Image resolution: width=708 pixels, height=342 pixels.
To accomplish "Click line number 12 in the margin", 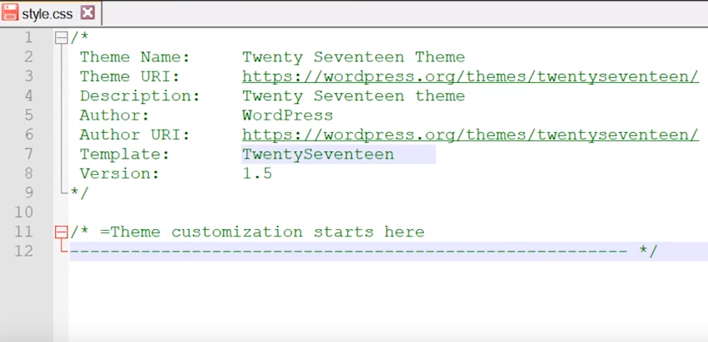I will coord(23,251).
